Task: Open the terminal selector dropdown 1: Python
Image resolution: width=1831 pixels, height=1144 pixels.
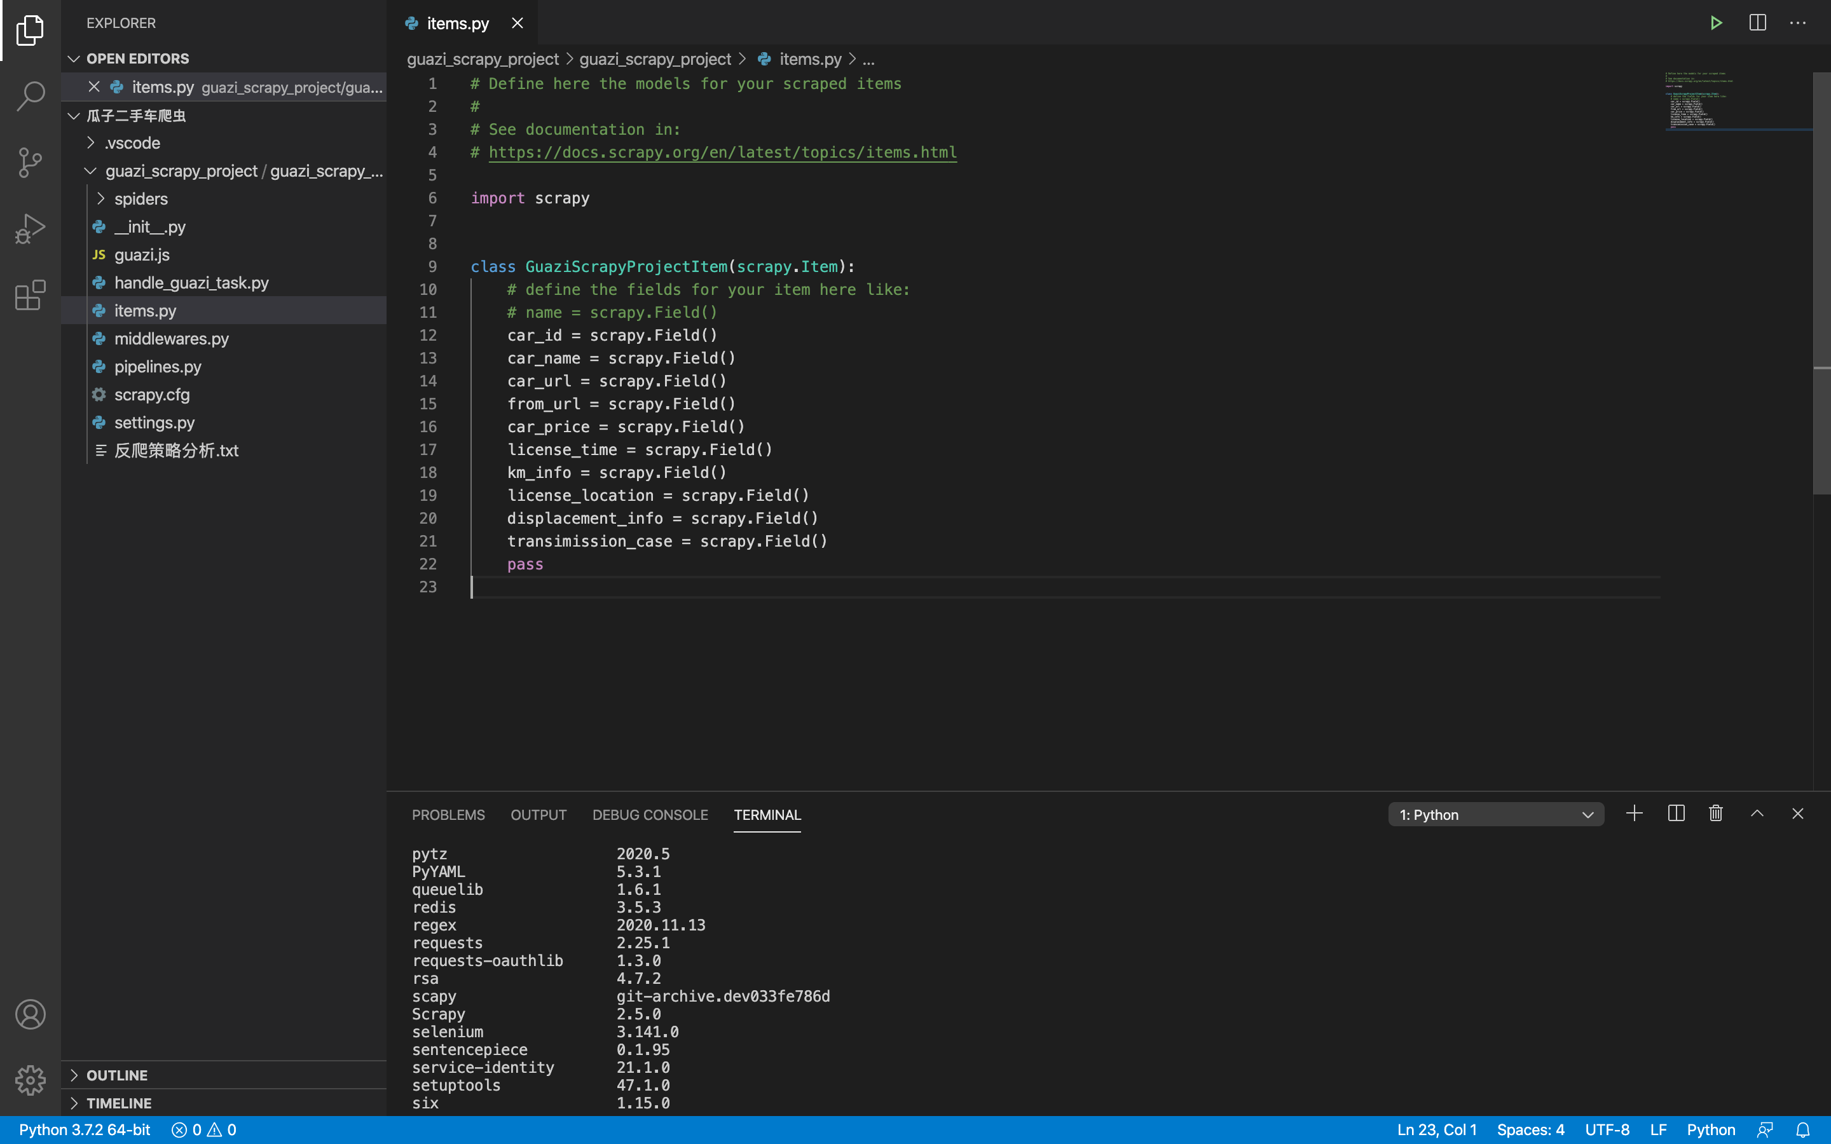Action: point(1496,814)
